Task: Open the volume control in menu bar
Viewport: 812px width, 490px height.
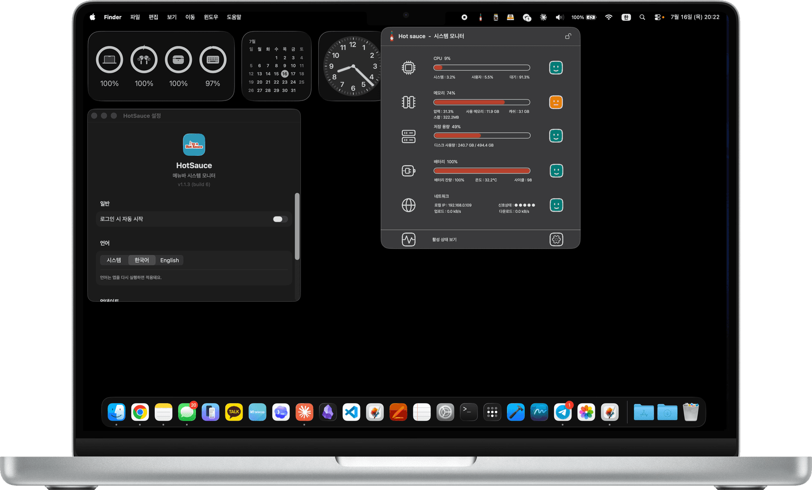Action: pos(560,17)
